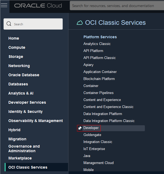
Task: Open Application Container service
Action: pyautogui.click(x=100, y=72)
